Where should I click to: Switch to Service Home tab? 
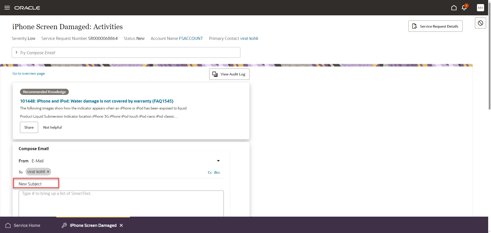pyautogui.click(x=23, y=225)
